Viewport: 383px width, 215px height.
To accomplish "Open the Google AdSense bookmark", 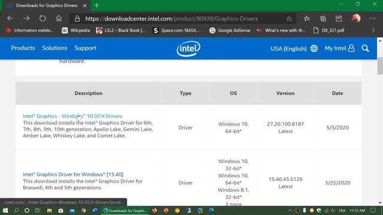I will pyautogui.click(x=230, y=30).
